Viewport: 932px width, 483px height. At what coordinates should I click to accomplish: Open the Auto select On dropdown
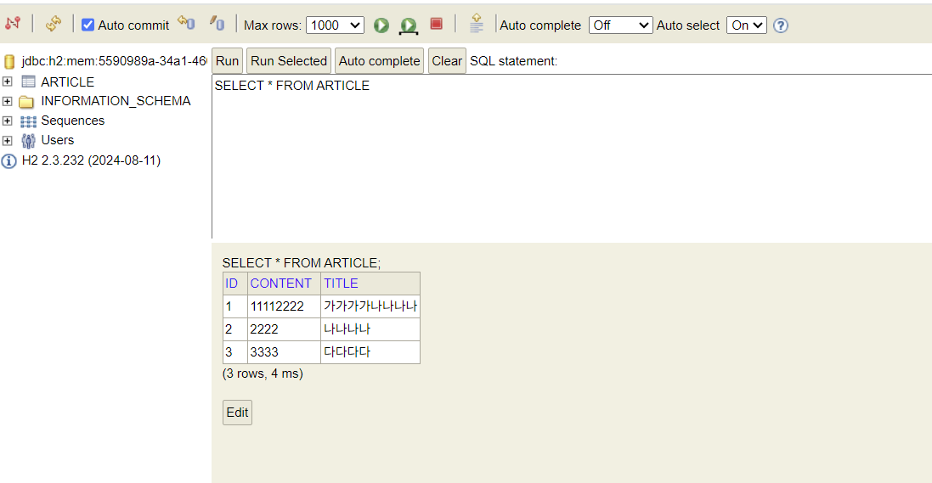(x=747, y=25)
